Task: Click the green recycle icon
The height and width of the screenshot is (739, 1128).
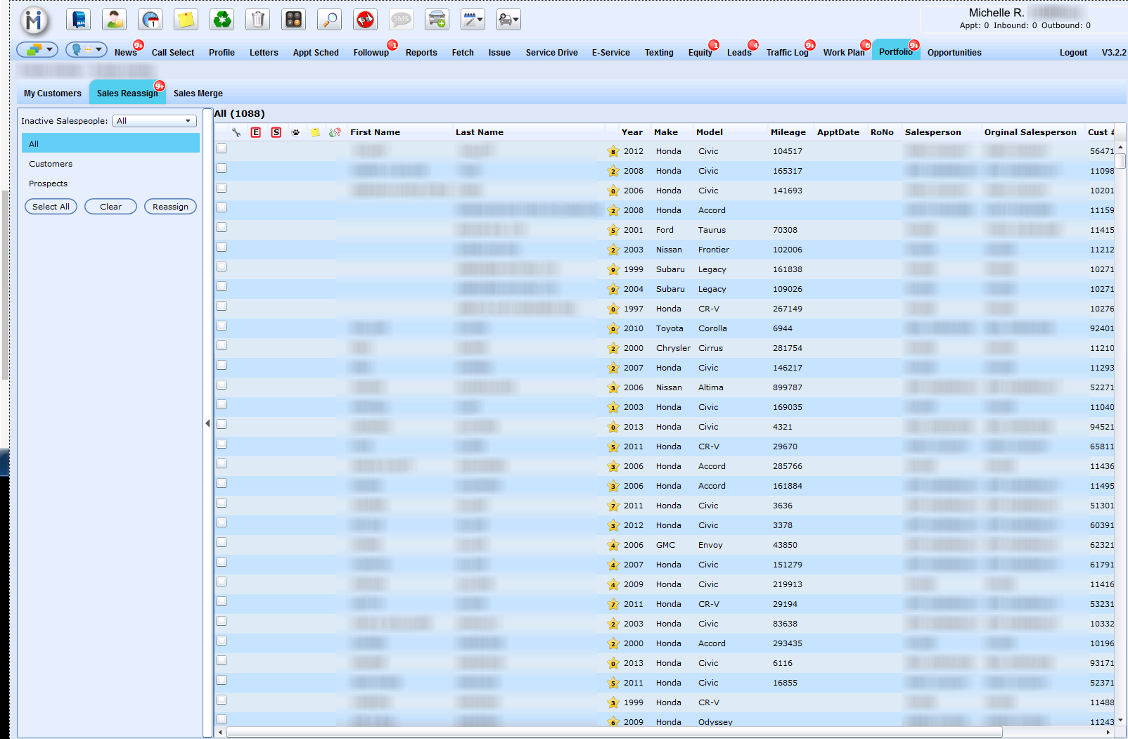Action: (222, 20)
